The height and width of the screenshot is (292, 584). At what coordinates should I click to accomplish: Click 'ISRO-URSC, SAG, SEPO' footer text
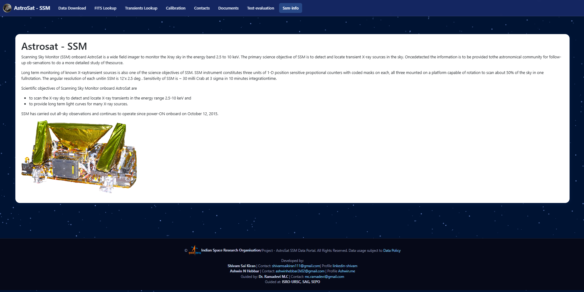pos(301,282)
